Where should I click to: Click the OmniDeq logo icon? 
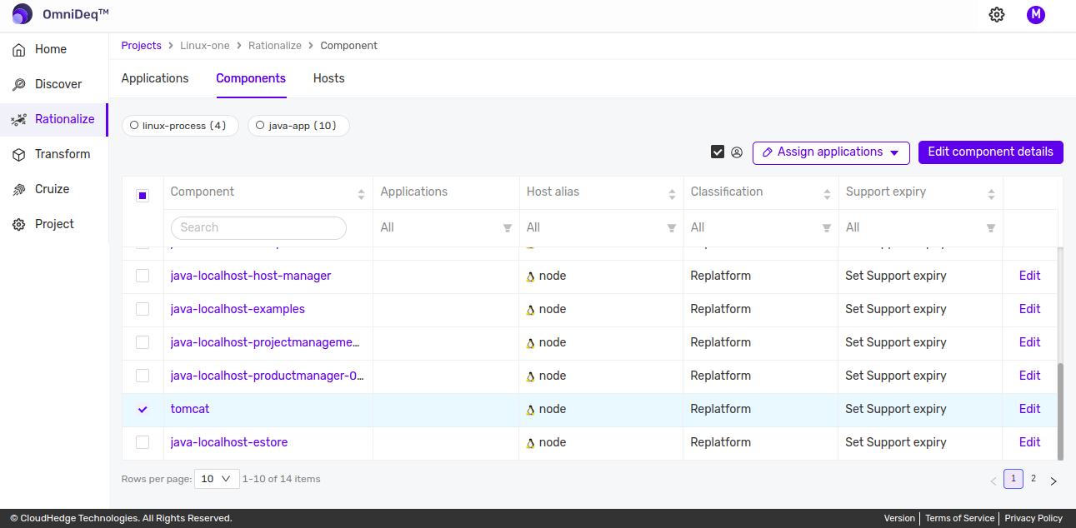tap(23, 14)
